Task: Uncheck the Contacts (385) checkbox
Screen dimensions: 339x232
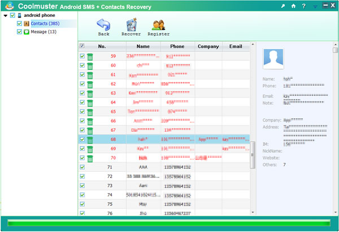Action: tap(19, 24)
